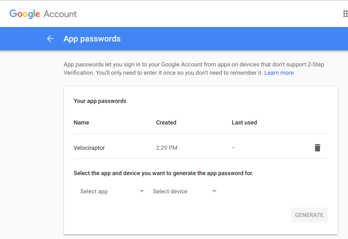Image resolution: width=348 pixels, height=239 pixels.
Task: Click the Created column header
Action: point(166,122)
